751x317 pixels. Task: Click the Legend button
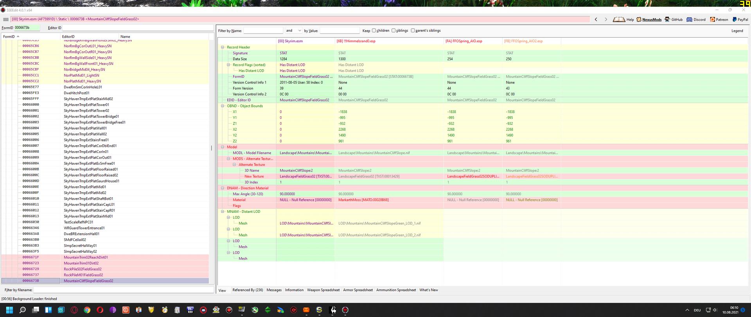tap(737, 31)
